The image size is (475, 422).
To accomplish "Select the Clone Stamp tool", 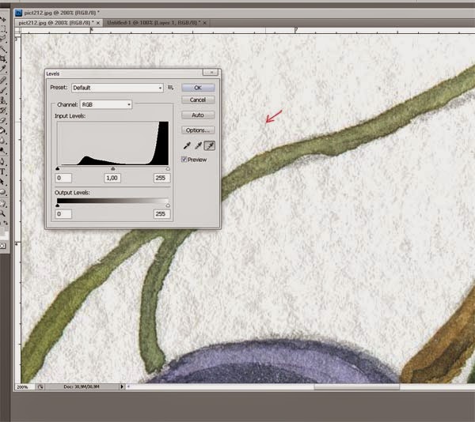I will [3, 100].
